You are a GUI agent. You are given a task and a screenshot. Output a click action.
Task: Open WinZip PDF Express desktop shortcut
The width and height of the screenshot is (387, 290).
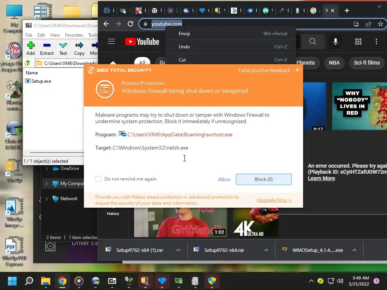[14, 251]
